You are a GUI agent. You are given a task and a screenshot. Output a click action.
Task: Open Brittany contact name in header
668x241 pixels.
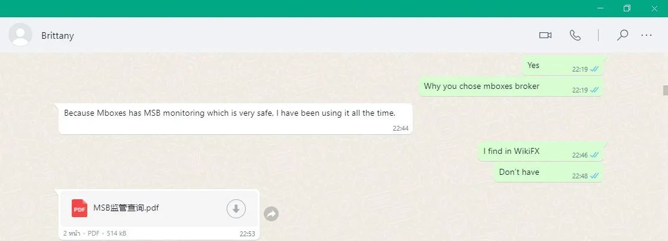[x=57, y=36]
